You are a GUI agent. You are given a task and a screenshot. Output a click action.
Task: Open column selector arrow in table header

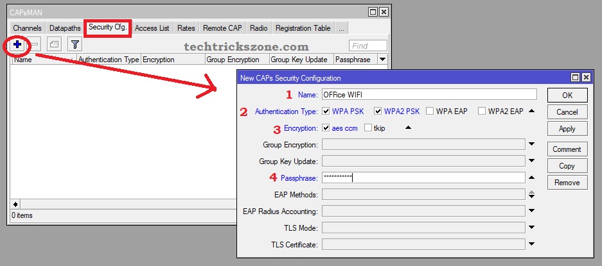coord(383,60)
